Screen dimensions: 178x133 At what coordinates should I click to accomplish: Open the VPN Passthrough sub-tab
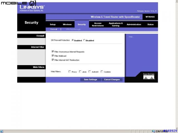pos(73,29)
